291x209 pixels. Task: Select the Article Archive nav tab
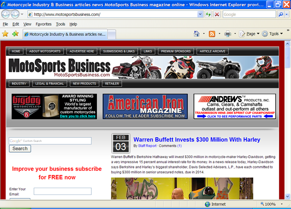coord(212,51)
